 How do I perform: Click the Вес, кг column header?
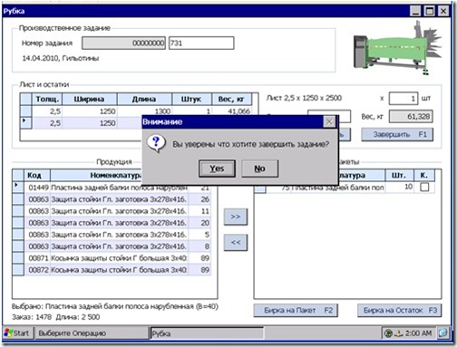pos(231,99)
